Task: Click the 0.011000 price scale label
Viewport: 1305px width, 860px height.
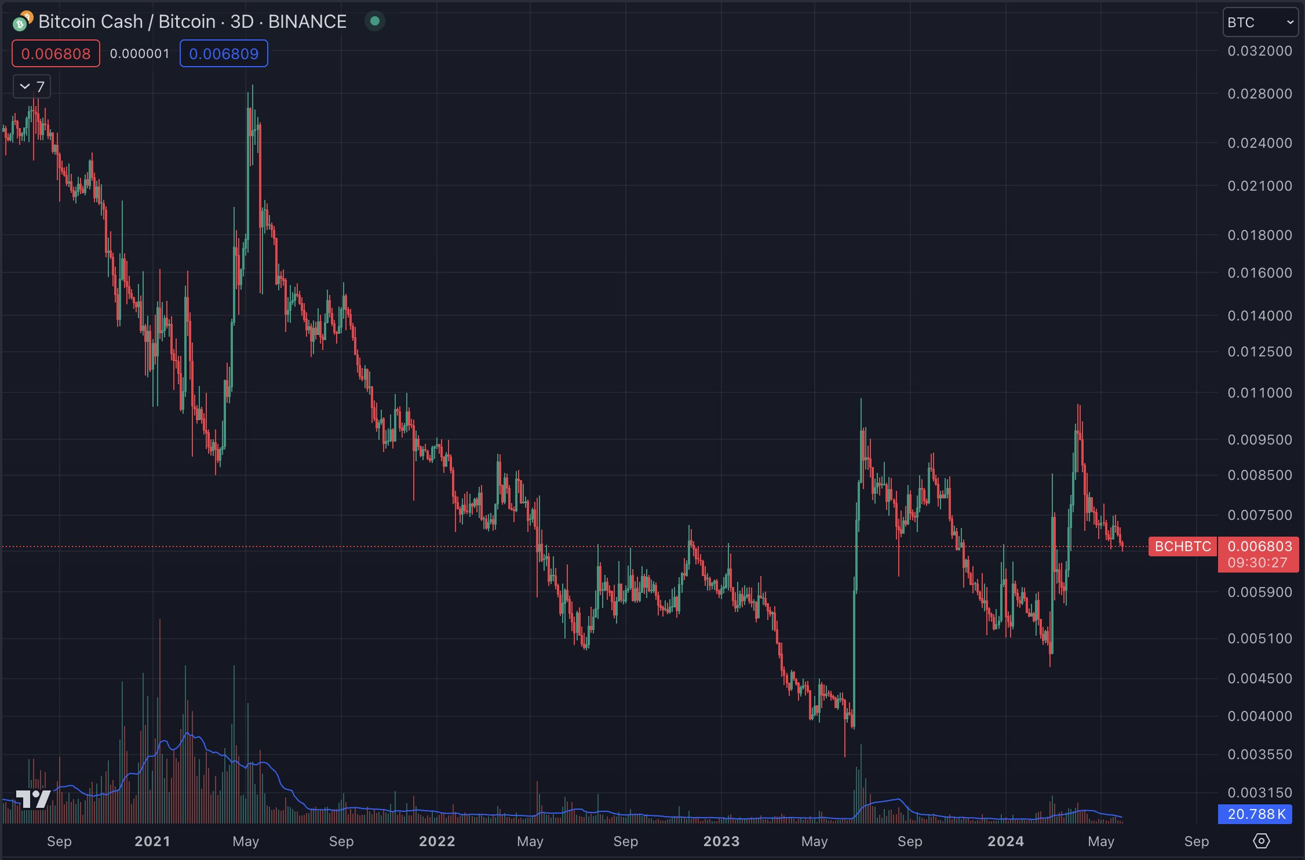Action: click(x=1260, y=393)
